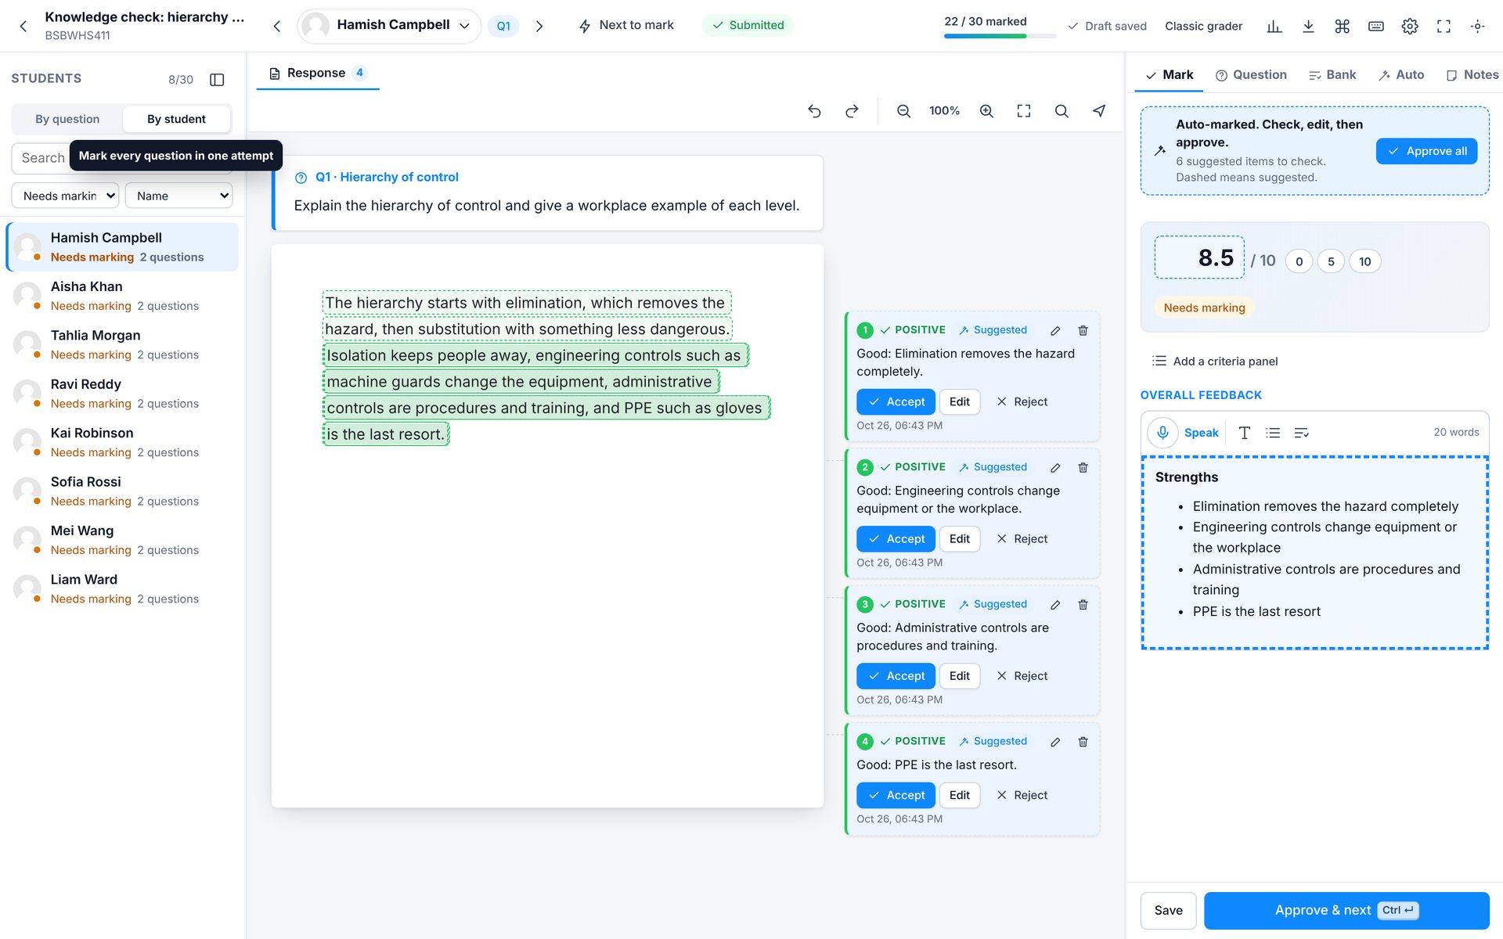Set score preset to 5
Image resolution: width=1503 pixels, height=939 pixels.
[x=1331, y=261]
